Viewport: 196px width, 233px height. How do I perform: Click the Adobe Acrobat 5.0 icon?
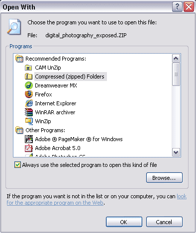point(29,148)
